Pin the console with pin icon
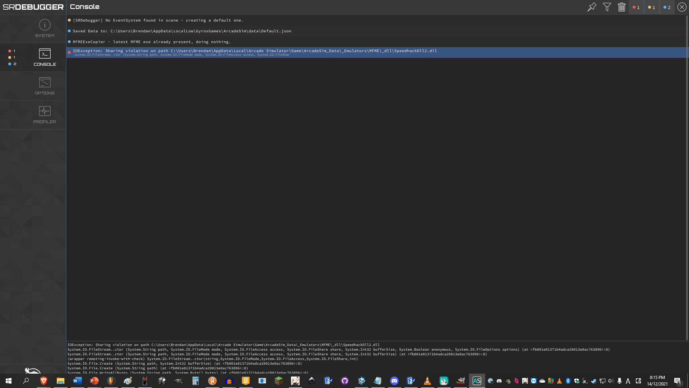689x388 pixels. pyautogui.click(x=592, y=7)
